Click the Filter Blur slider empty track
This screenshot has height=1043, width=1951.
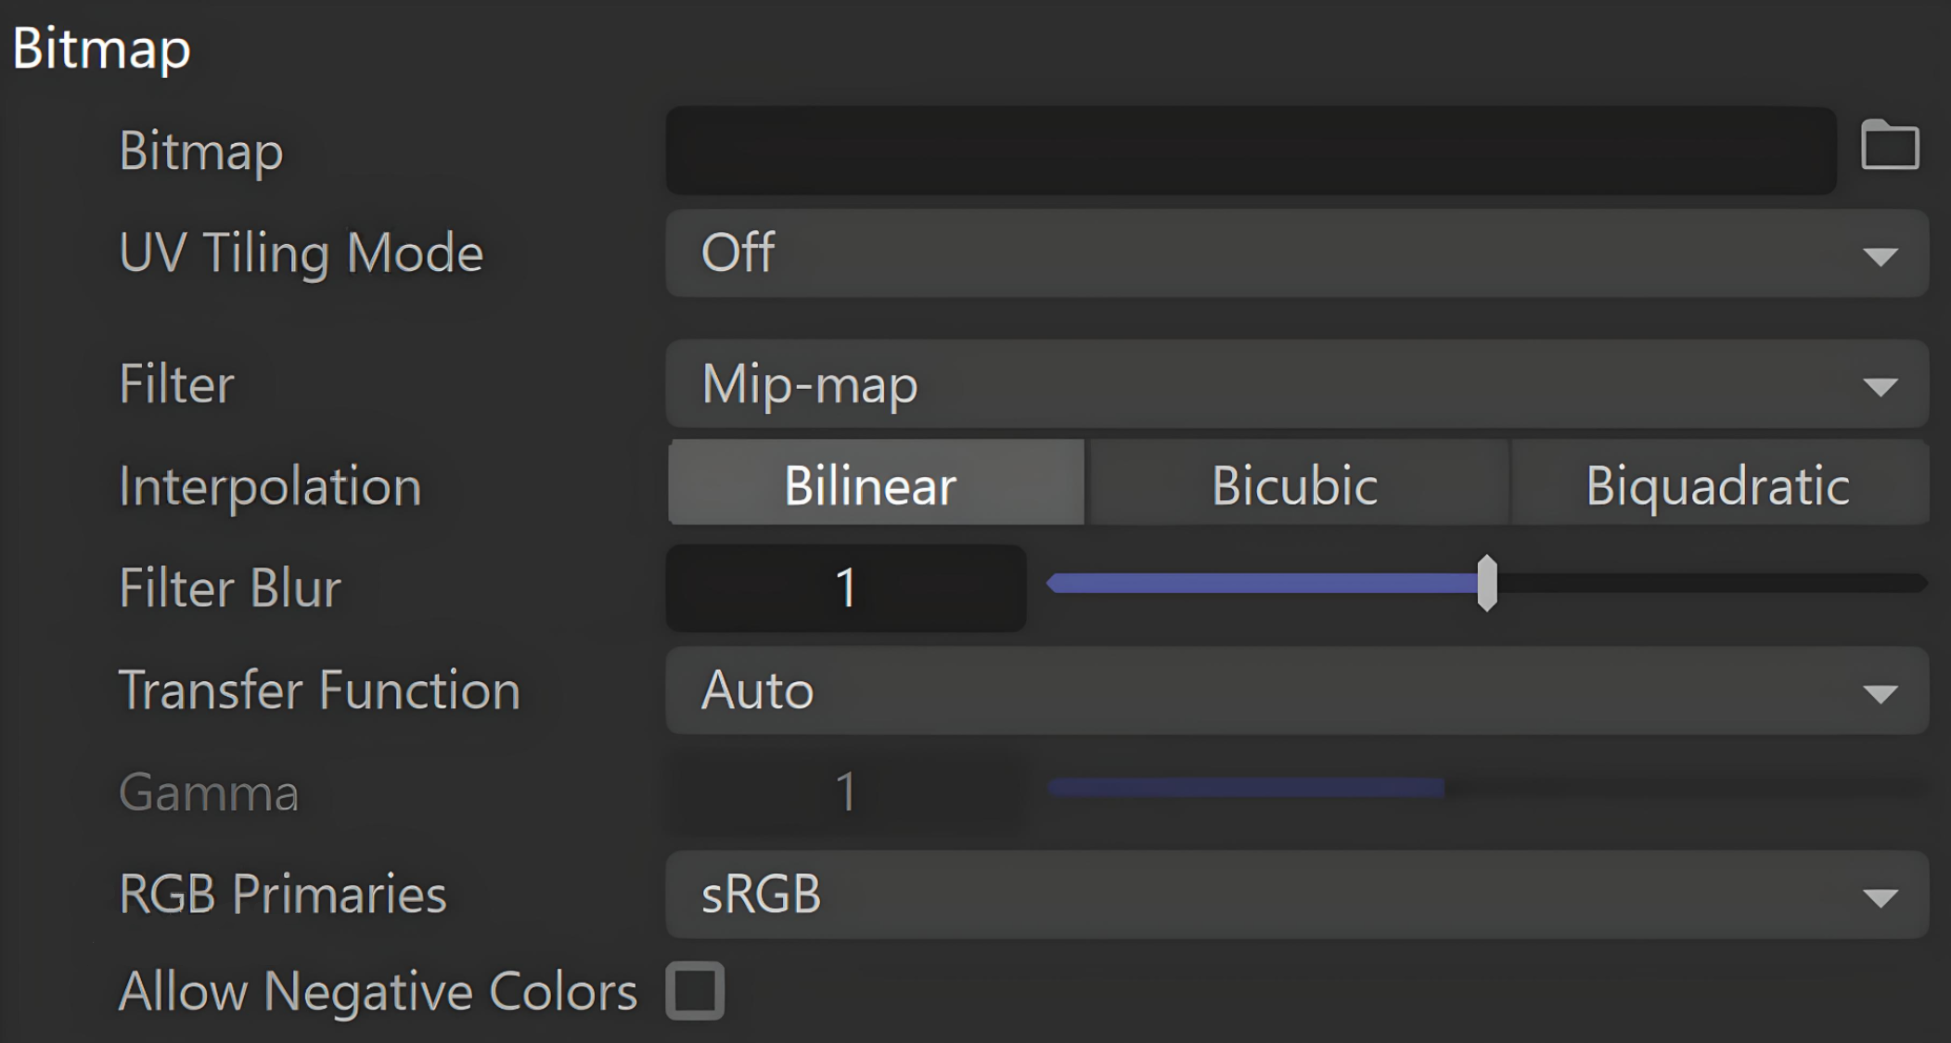[1712, 583]
